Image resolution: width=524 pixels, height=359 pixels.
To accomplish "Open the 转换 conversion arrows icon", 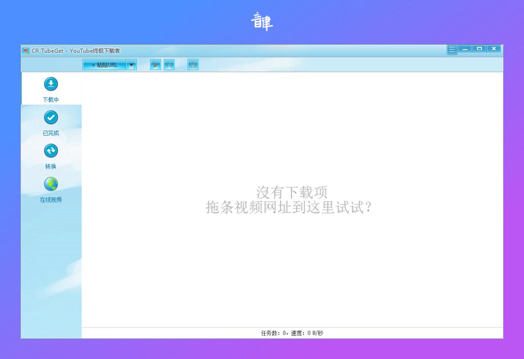I will click(50, 150).
